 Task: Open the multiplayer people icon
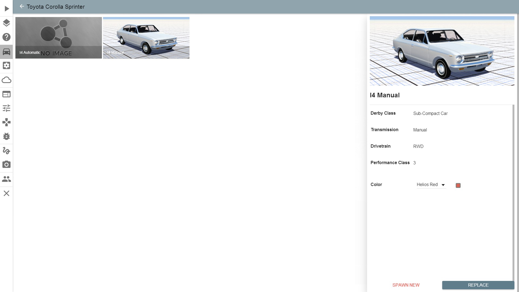point(6,179)
